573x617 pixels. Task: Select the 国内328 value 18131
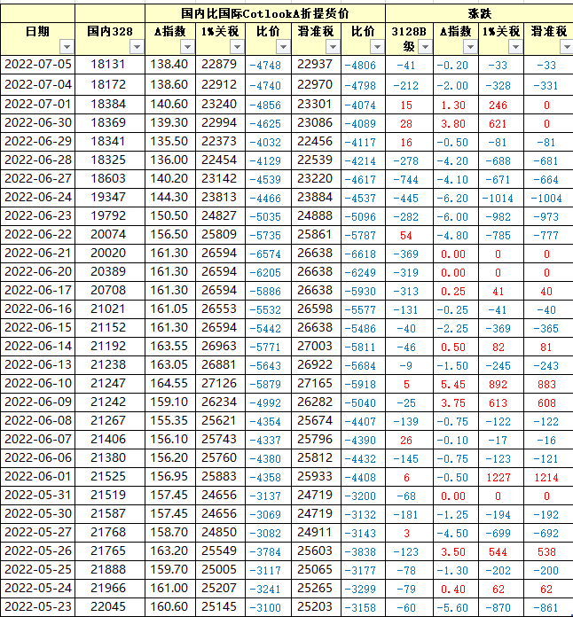(x=110, y=64)
